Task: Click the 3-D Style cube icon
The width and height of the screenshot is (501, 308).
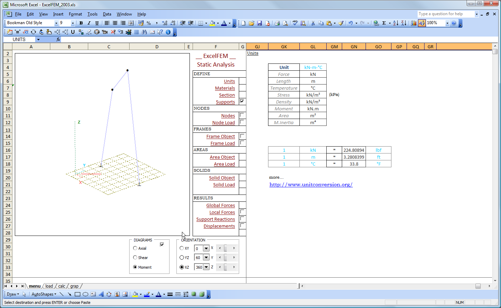Action: point(202,294)
